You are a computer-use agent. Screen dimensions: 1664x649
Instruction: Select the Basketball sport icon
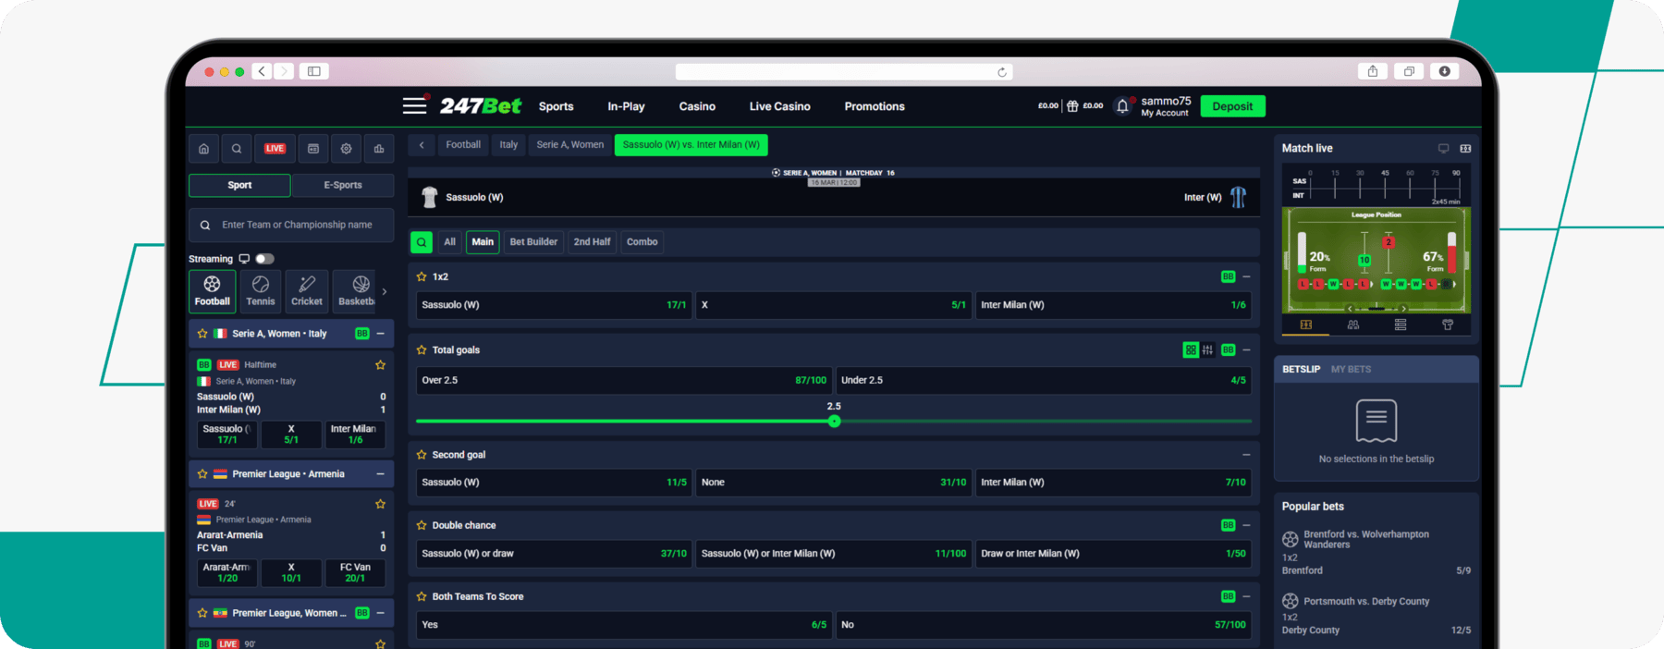pyautogui.click(x=355, y=291)
